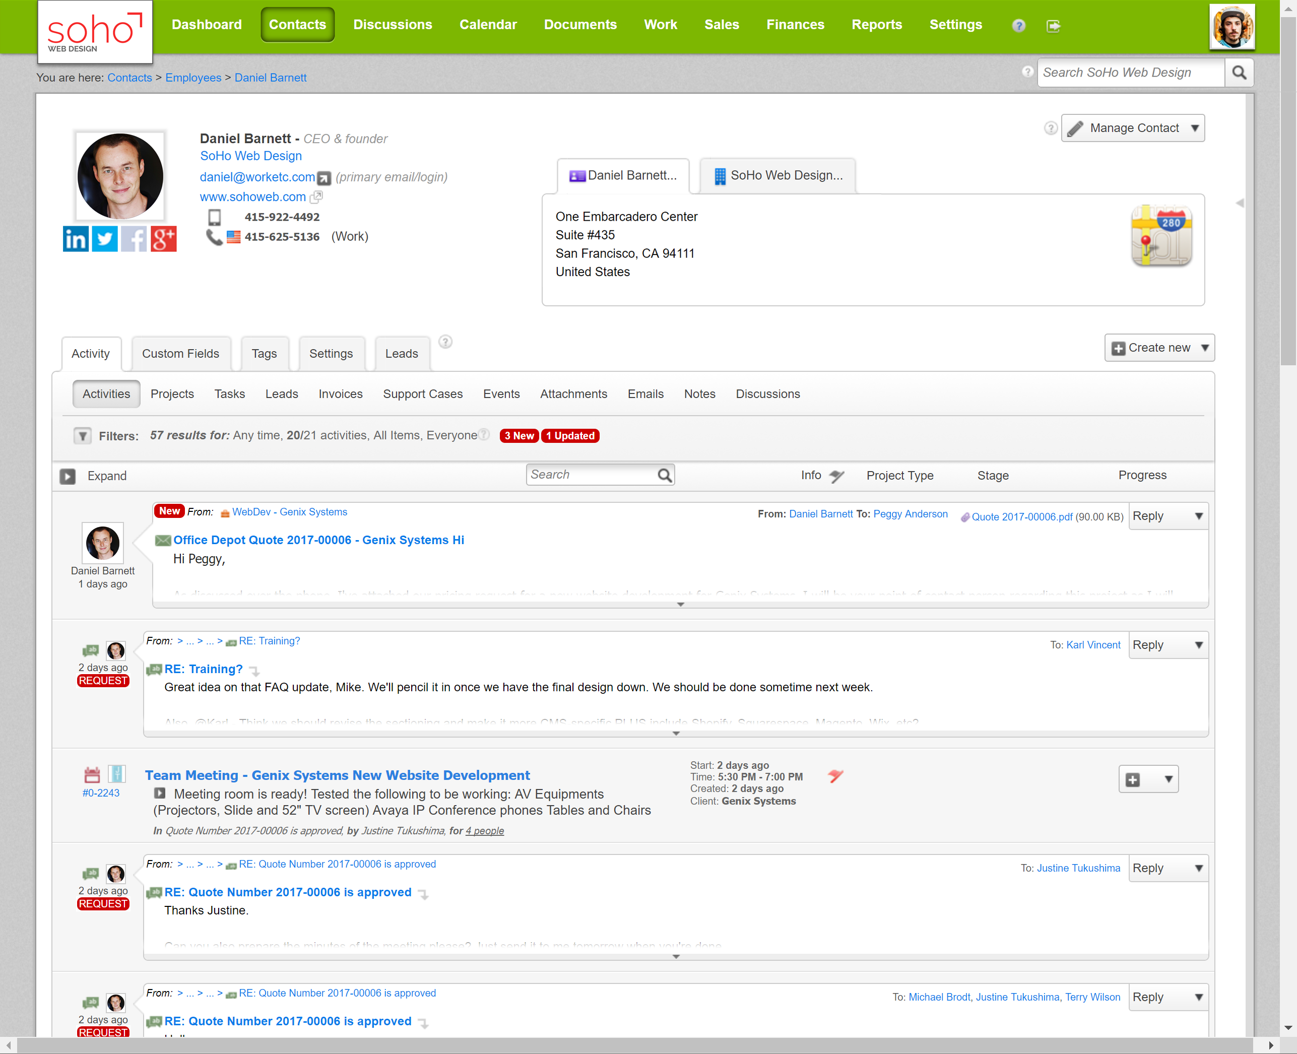Toggle the "3 New" filter badge
Screen dimensions: 1297x1054
coord(518,435)
